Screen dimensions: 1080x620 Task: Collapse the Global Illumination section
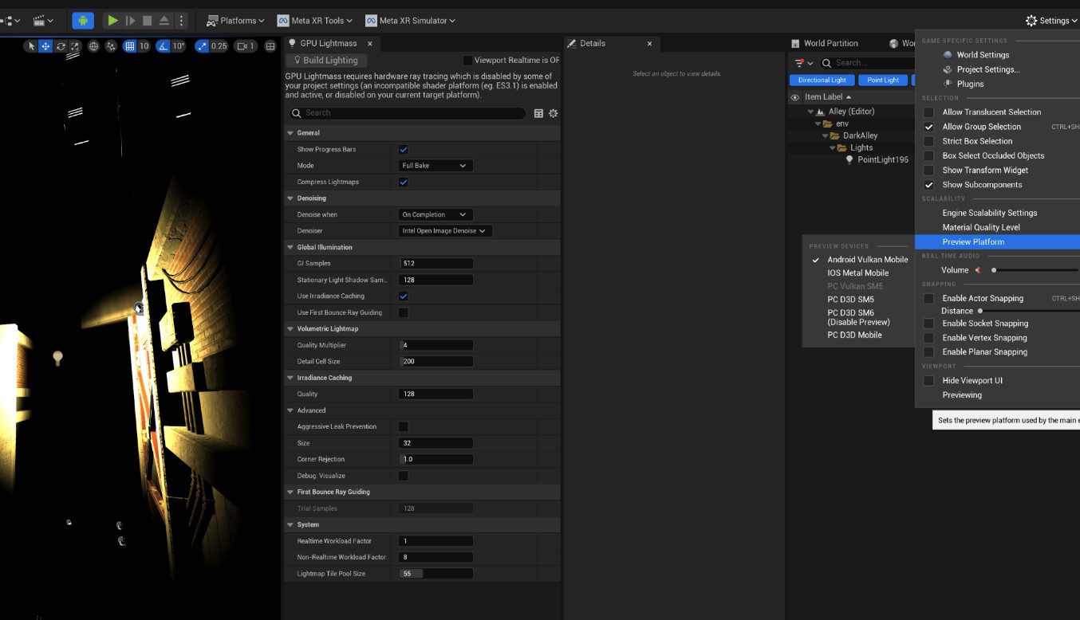click(290, 247)
